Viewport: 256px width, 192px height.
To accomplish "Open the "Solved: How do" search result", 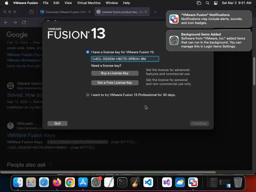I will tap(24, 95).
